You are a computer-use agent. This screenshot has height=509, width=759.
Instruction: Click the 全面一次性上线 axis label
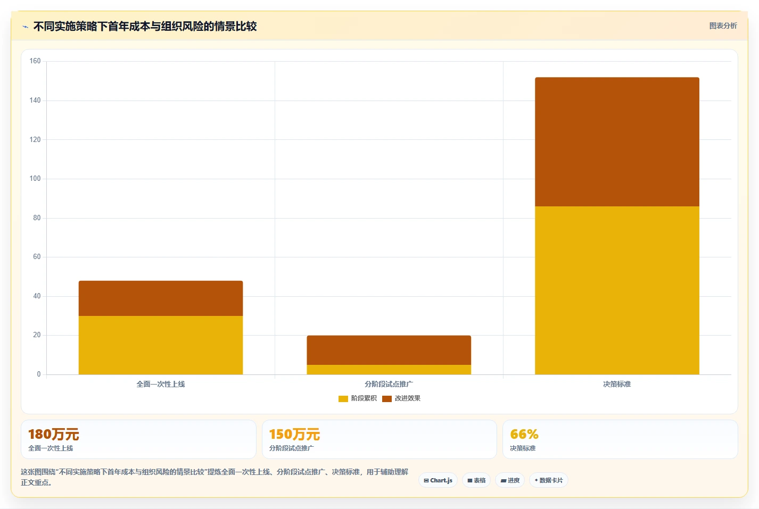[x=161, y=384]
